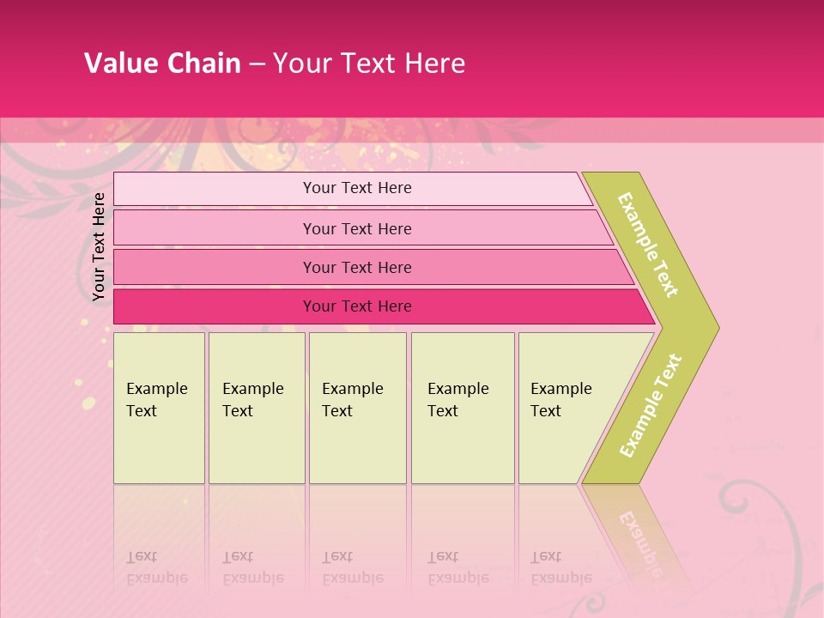Click upper "Example Text" on green chevron
Viewport: 824px width, 618px height.
[x=648, y=245]
